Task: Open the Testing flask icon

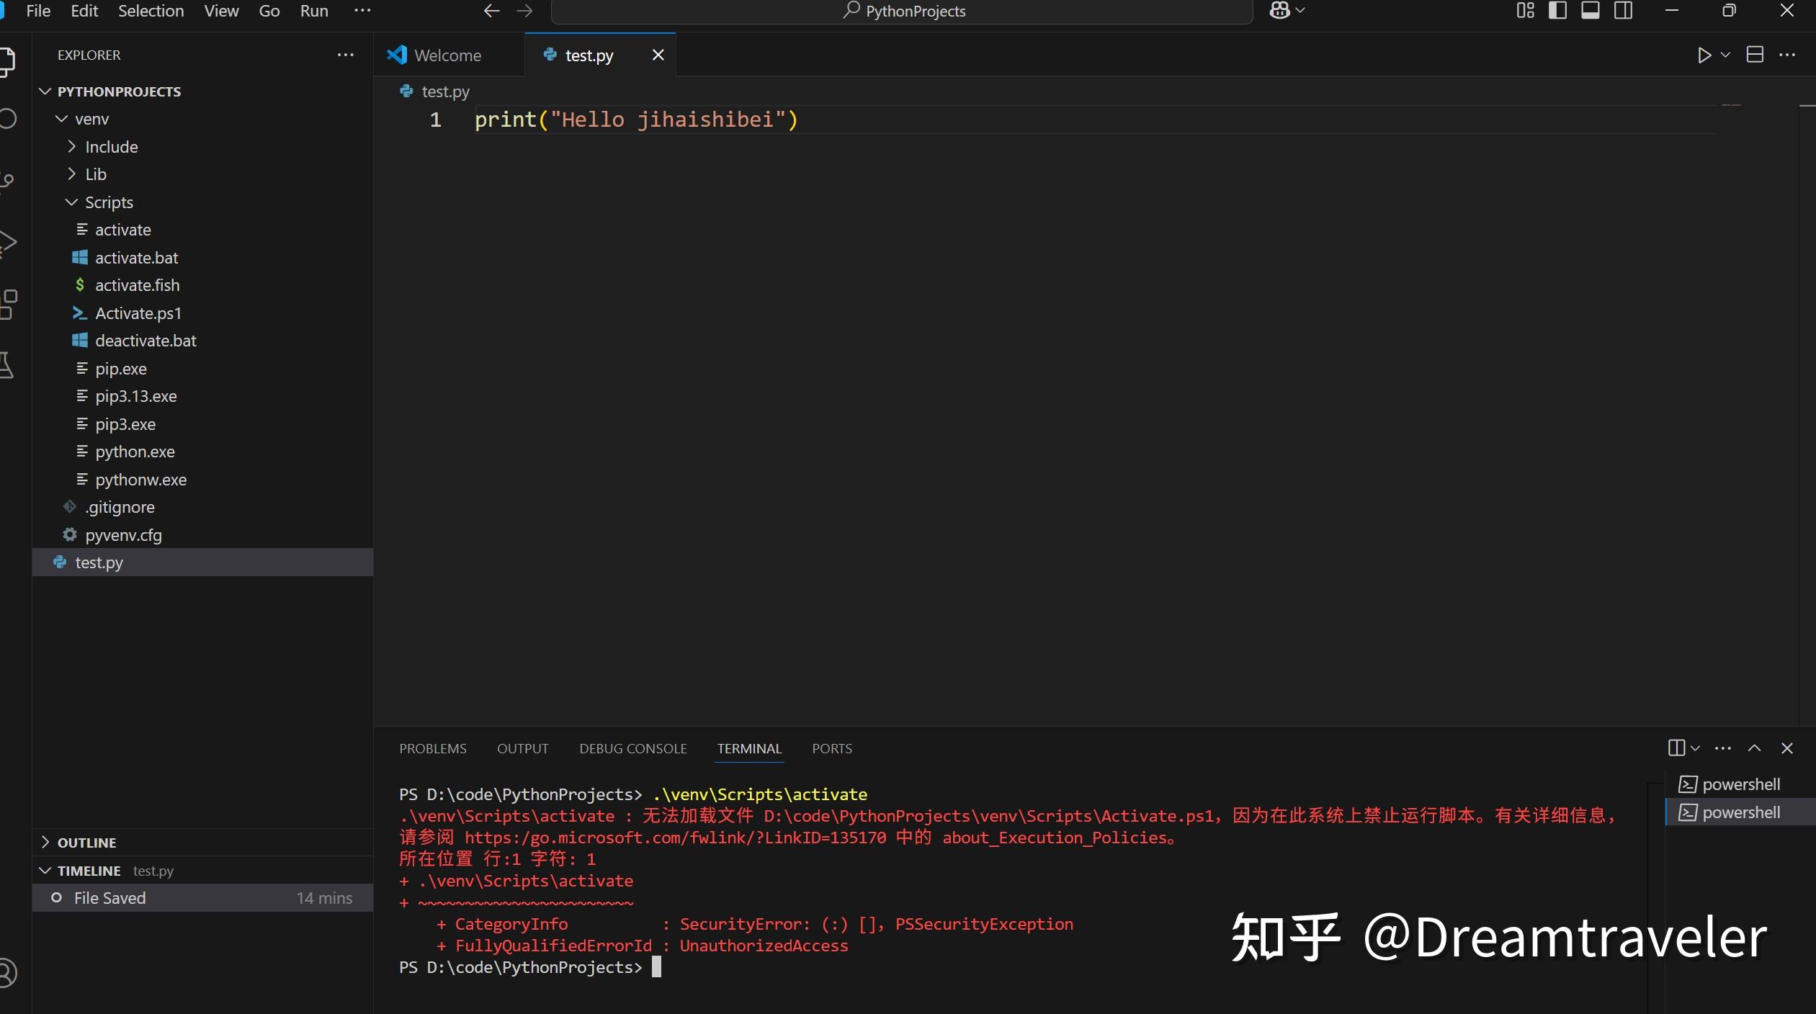Action: (6, 365)
